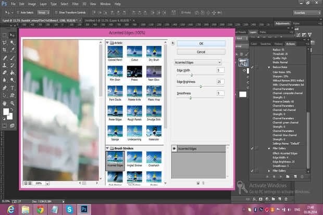Click OK in the filter gallery
This screenshot has height=215, width=323.
201,44
